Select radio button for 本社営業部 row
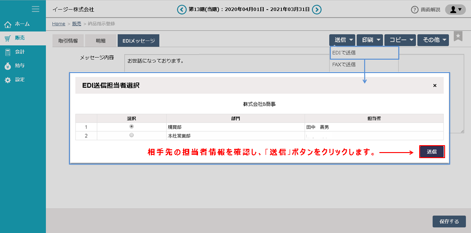Screen dimensions: 471x233 point(132,135)
